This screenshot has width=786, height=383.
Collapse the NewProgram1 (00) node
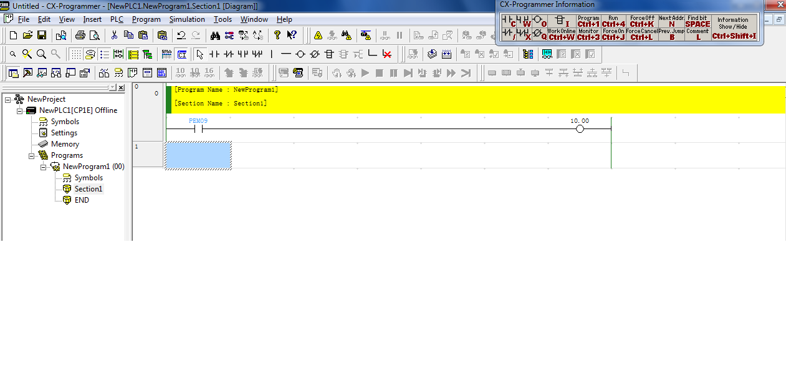pyautogui.click(x=43, y=167)
